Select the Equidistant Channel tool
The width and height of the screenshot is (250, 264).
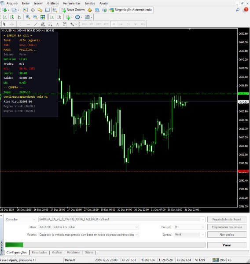[43, 24]
